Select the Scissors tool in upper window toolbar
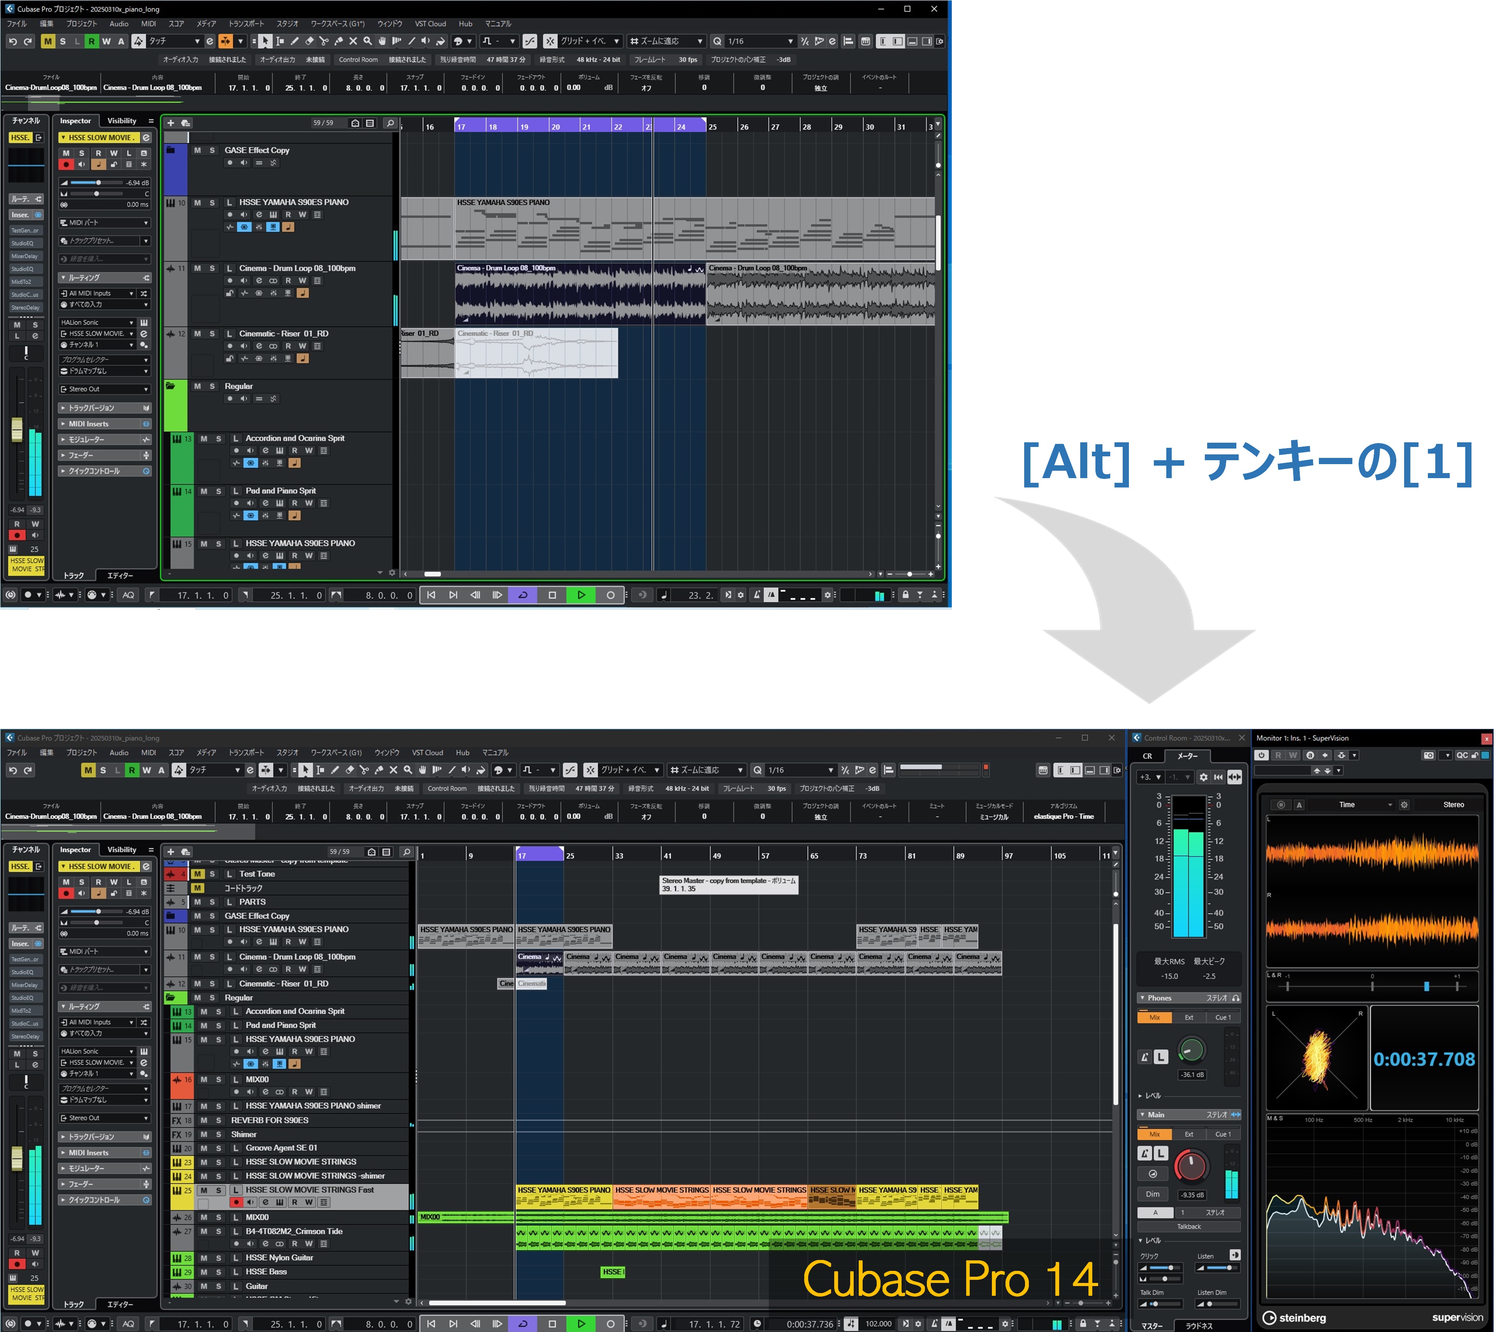Viewport: 1496px width, 1332px height. pyautogui.click(x=324, y=42)
